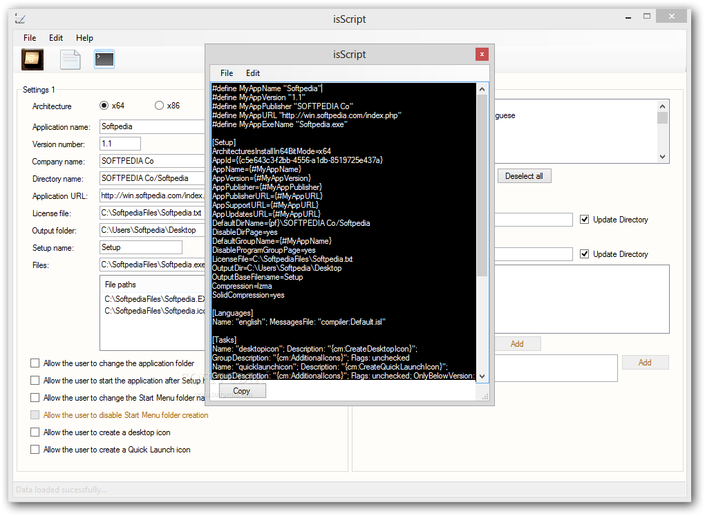The height and width of the screenshot is (516, 705).
Task: Enable allow user to create Quick Launch icon
Action: [35, 449]
